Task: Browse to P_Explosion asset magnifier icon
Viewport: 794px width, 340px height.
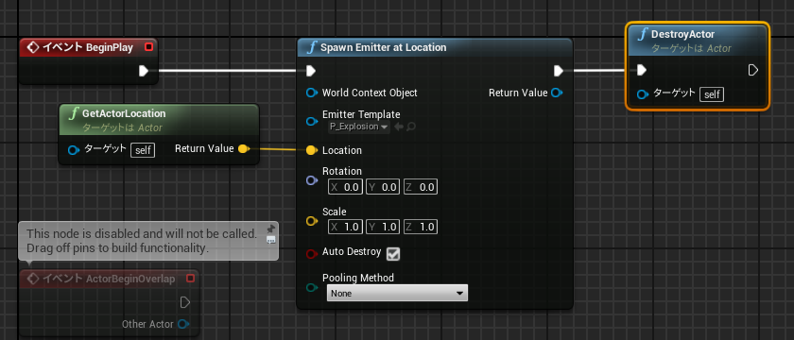Action: (410, 127)
